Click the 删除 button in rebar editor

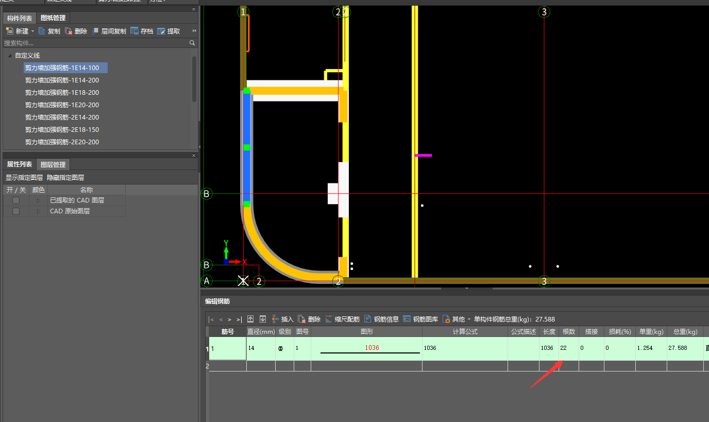[x=310, y=319]
